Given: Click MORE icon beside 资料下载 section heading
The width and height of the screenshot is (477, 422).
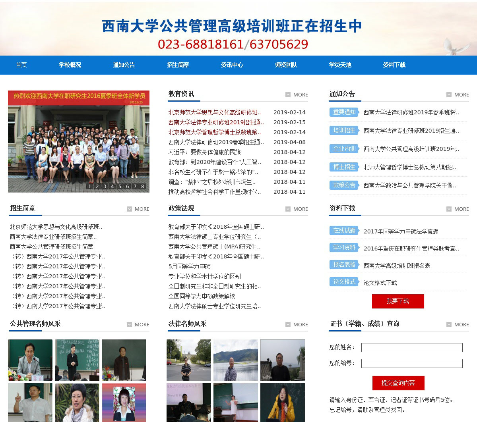Looking at the screenshot, I should 458,209.
